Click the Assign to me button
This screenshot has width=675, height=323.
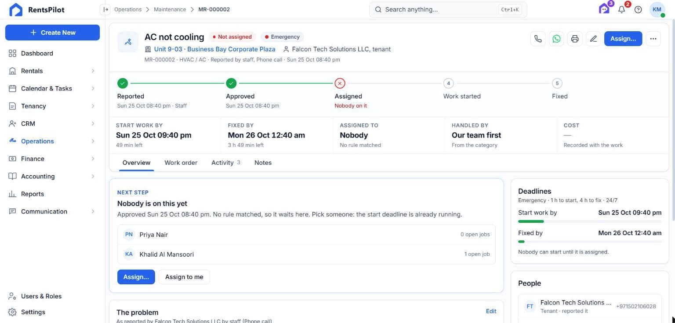pyautogui.click(x=184, y=277)
